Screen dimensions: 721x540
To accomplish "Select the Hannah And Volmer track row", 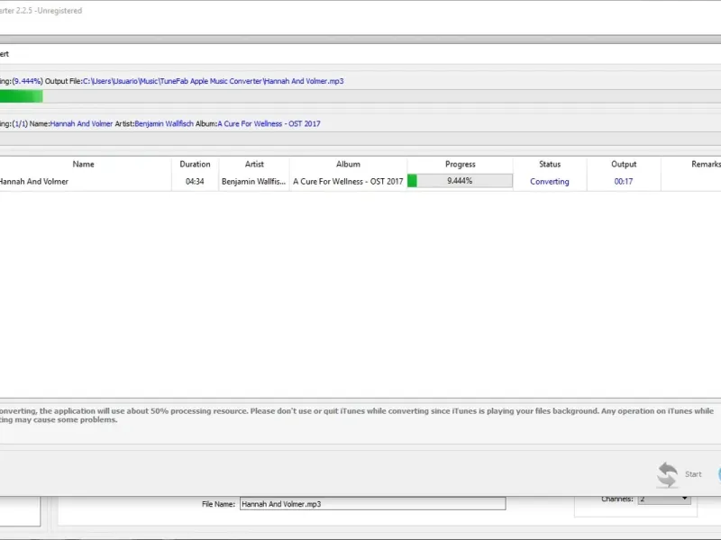I will tap(360, 182).
